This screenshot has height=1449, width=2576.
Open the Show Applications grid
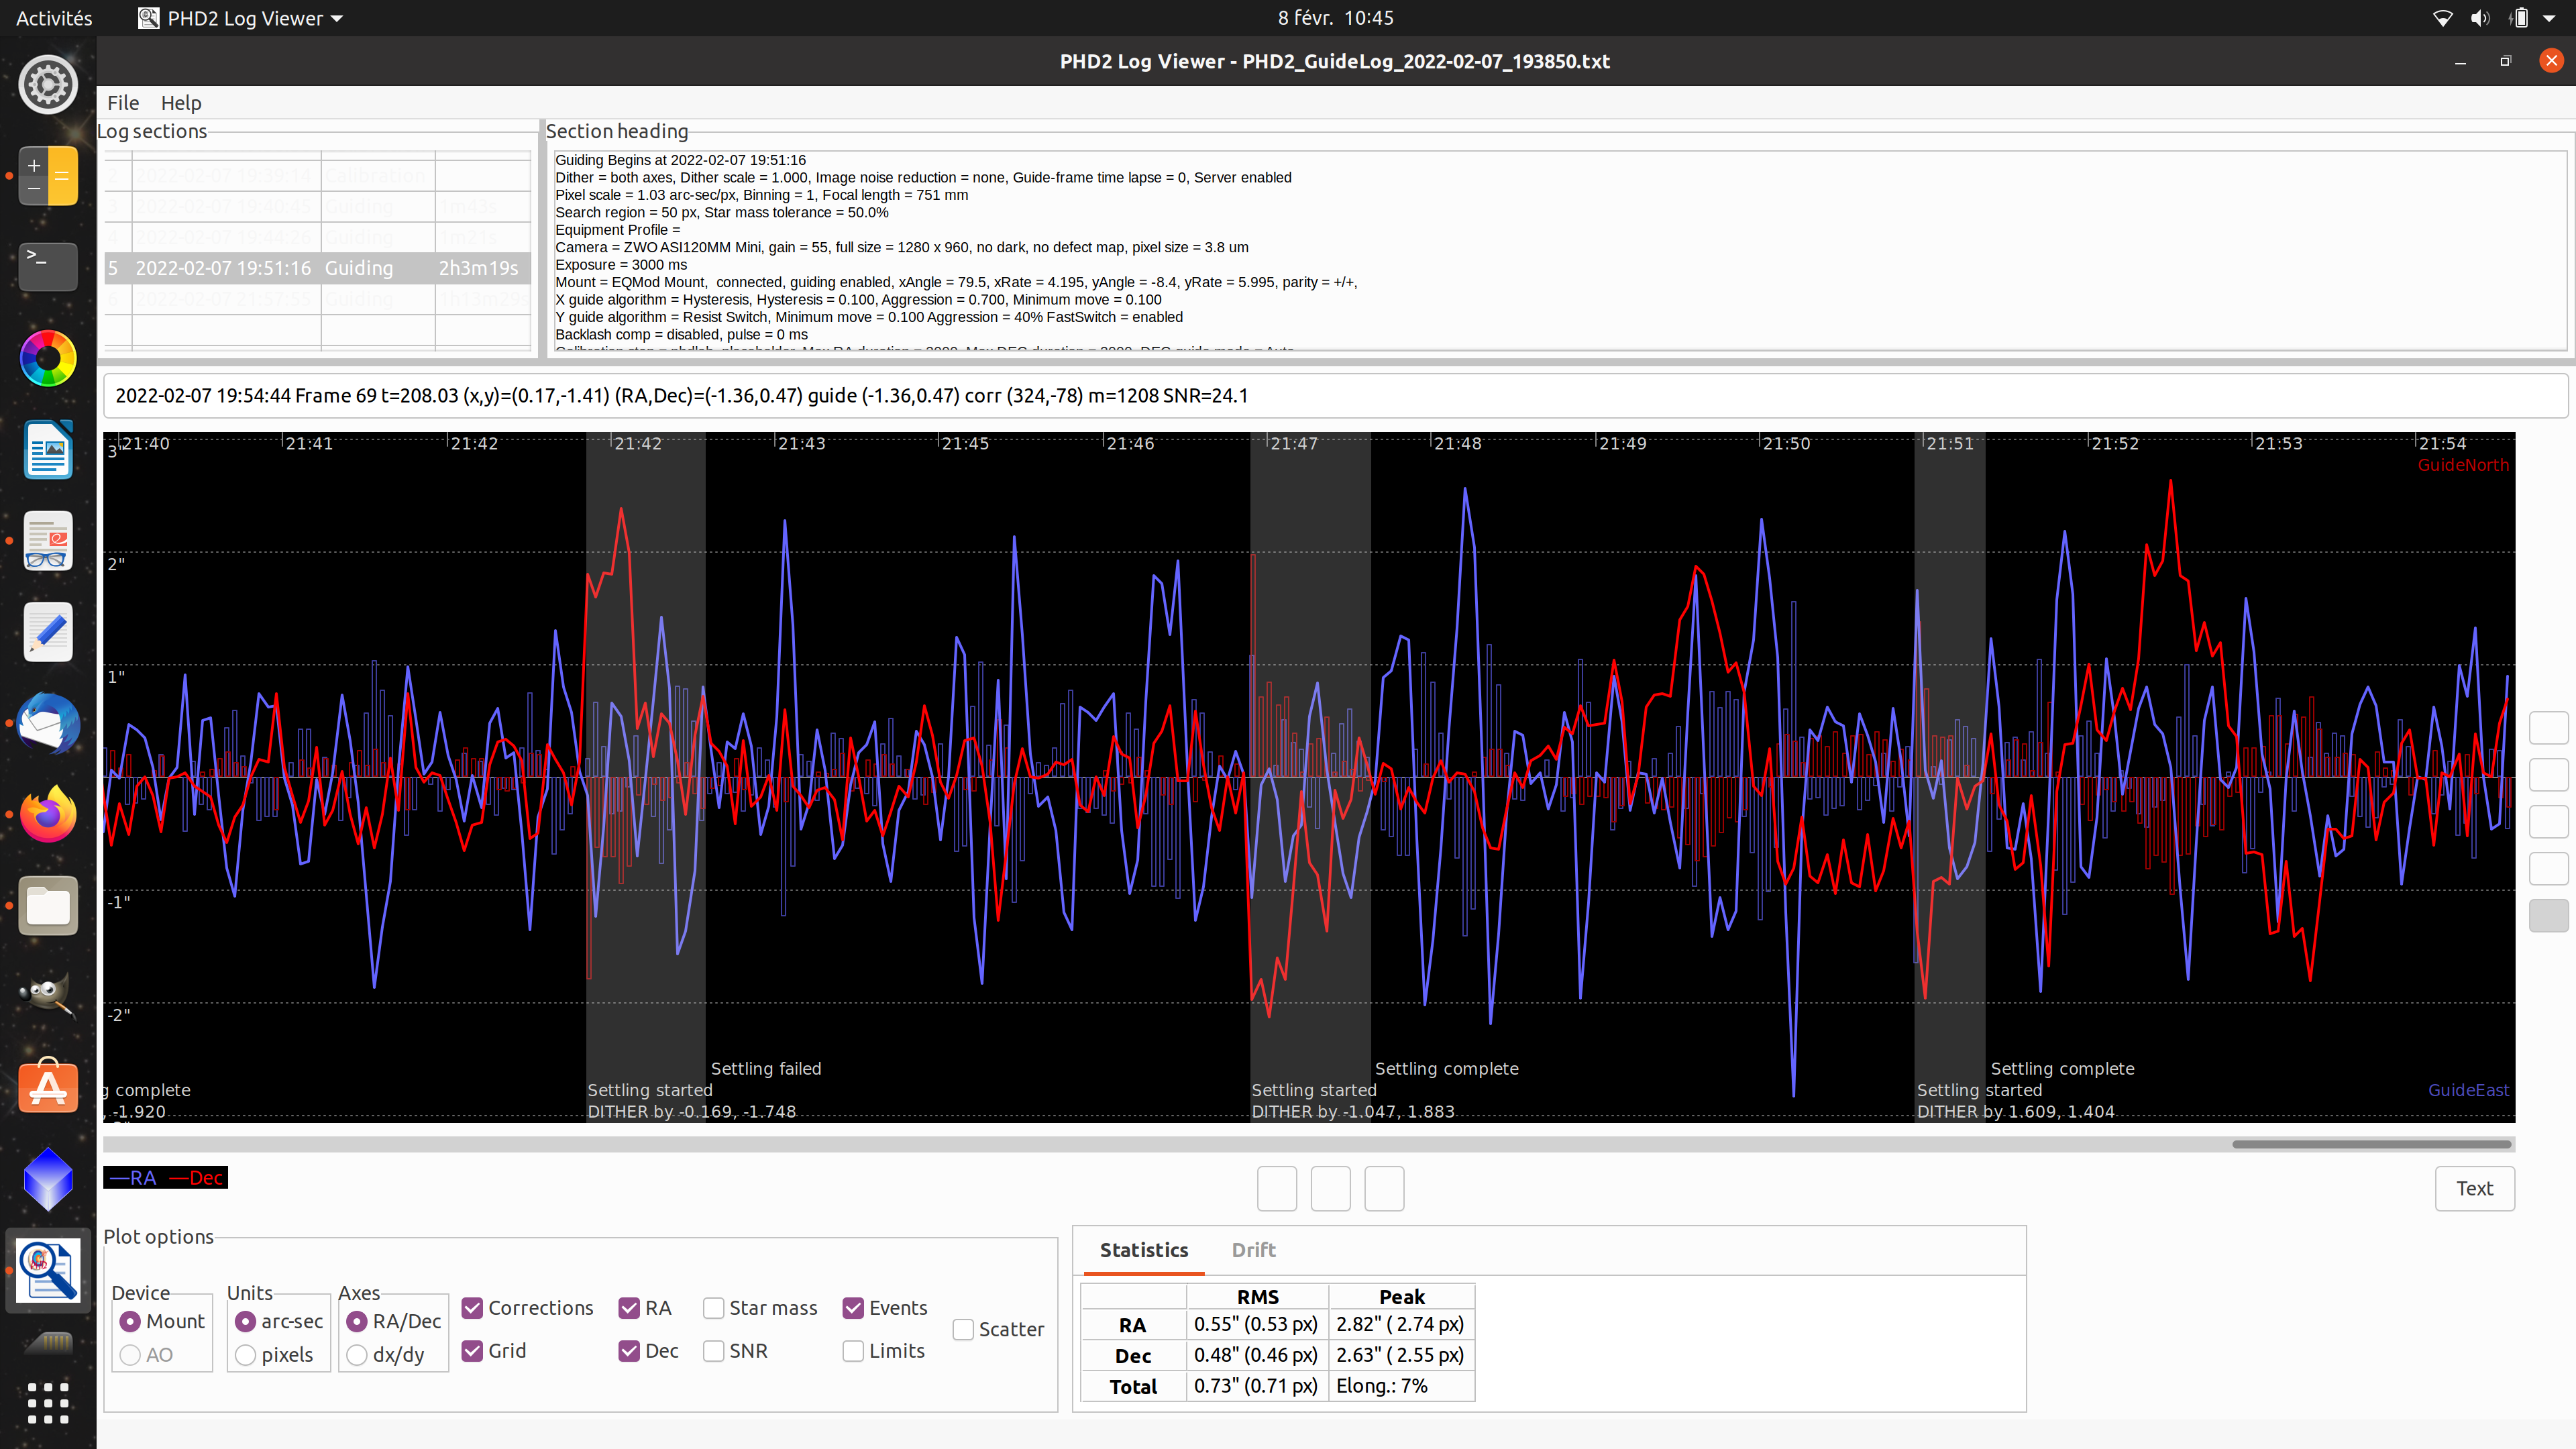(47, 1403)
